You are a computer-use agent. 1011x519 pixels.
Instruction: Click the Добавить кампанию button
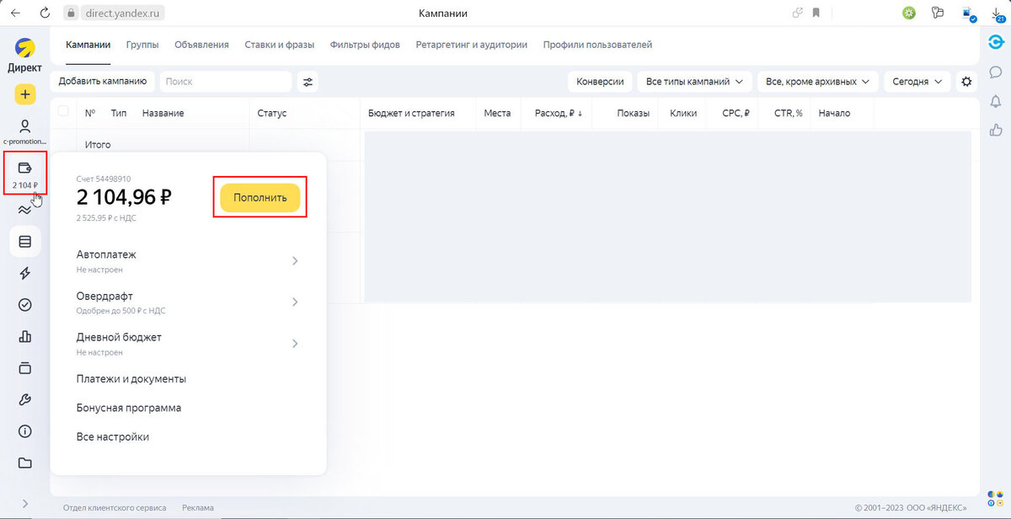pos(103,82)
